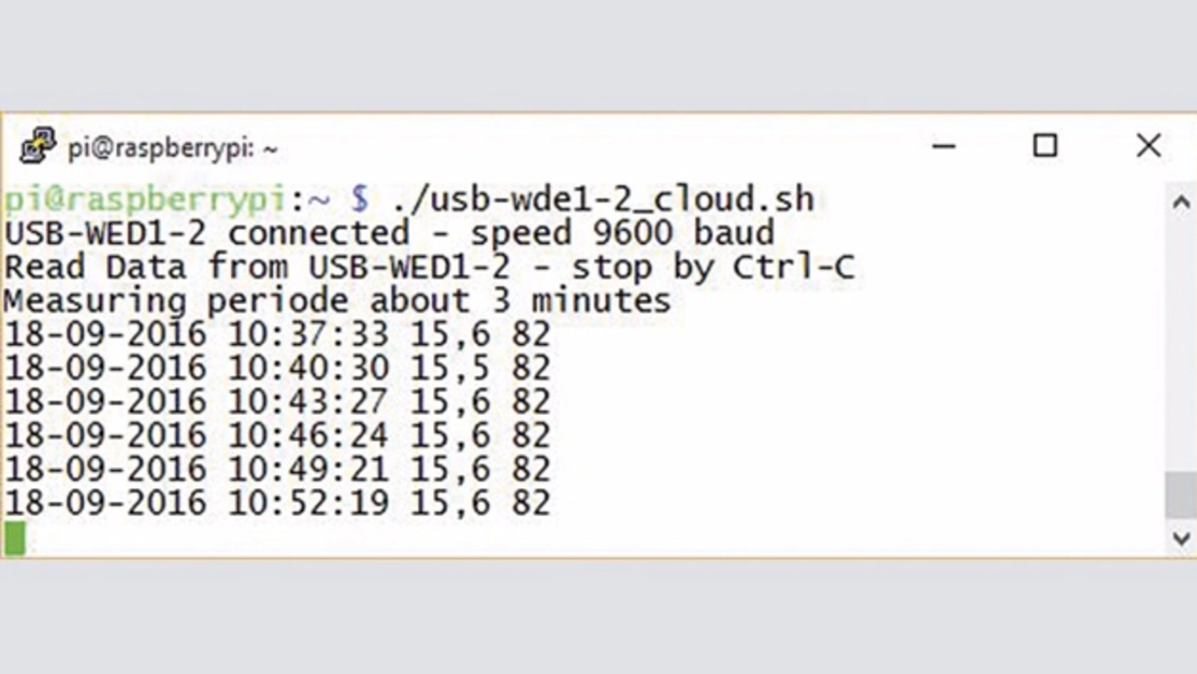Close the pi@raspberrypi terminal window
Image resolution: width=1197 pixels, height=674 pixels.
tap(1148, 146)
